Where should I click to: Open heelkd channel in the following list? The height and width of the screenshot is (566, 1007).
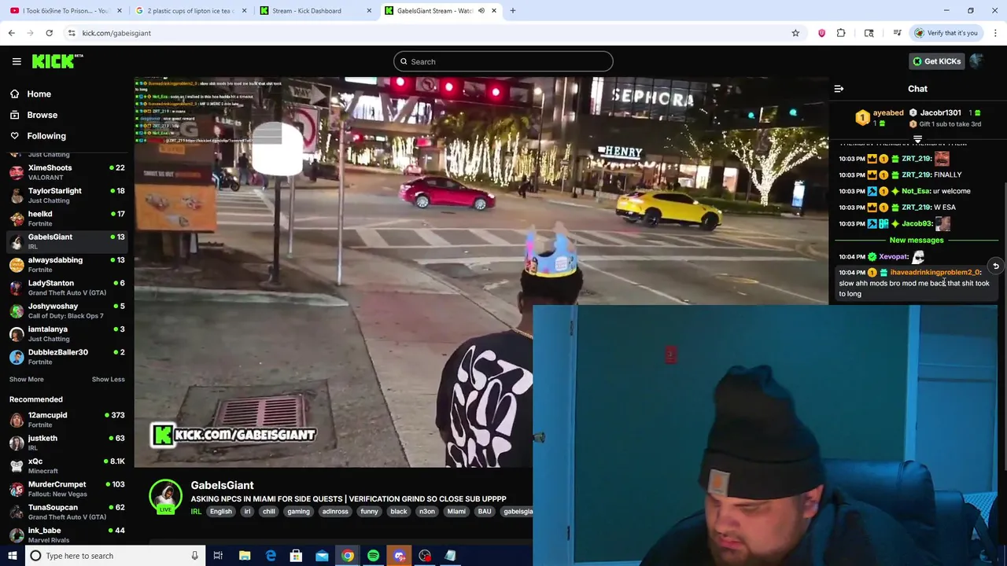67,218
